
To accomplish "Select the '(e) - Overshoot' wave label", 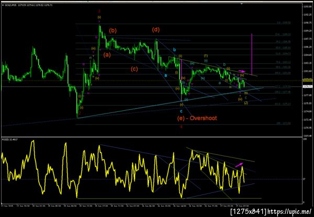I will pyautogui.click(x=197, y=118).
